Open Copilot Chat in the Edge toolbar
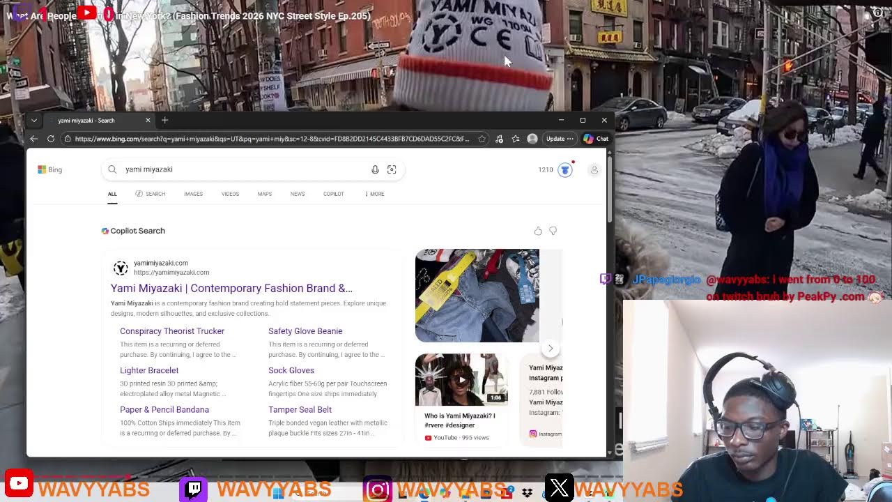892x502 pixels. [596, 139]
